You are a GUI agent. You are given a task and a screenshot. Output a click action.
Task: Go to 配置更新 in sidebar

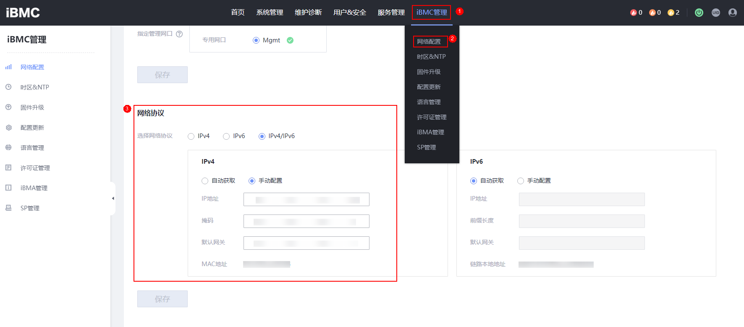click(x=32, y=128)
